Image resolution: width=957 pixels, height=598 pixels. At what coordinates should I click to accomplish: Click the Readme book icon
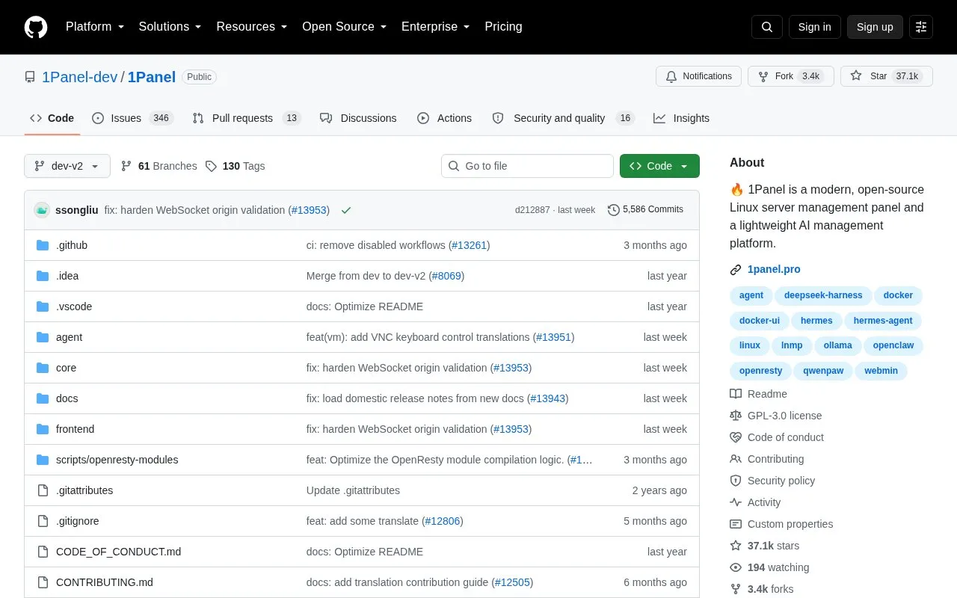point(736,394)
